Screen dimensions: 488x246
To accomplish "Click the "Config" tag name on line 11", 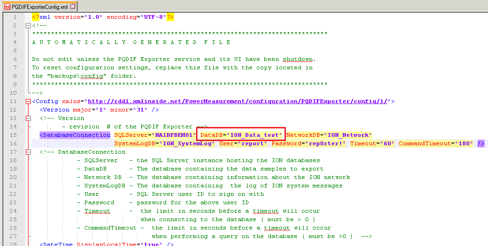I will pos(47,101).
